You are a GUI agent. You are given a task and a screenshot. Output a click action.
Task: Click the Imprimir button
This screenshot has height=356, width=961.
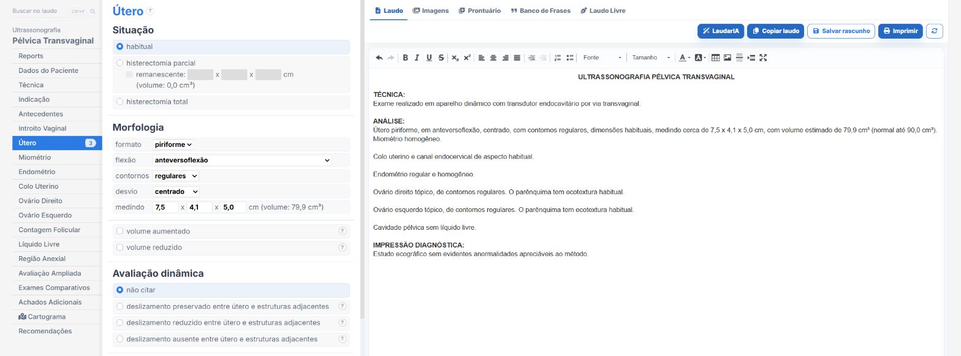tap(900, 31)
